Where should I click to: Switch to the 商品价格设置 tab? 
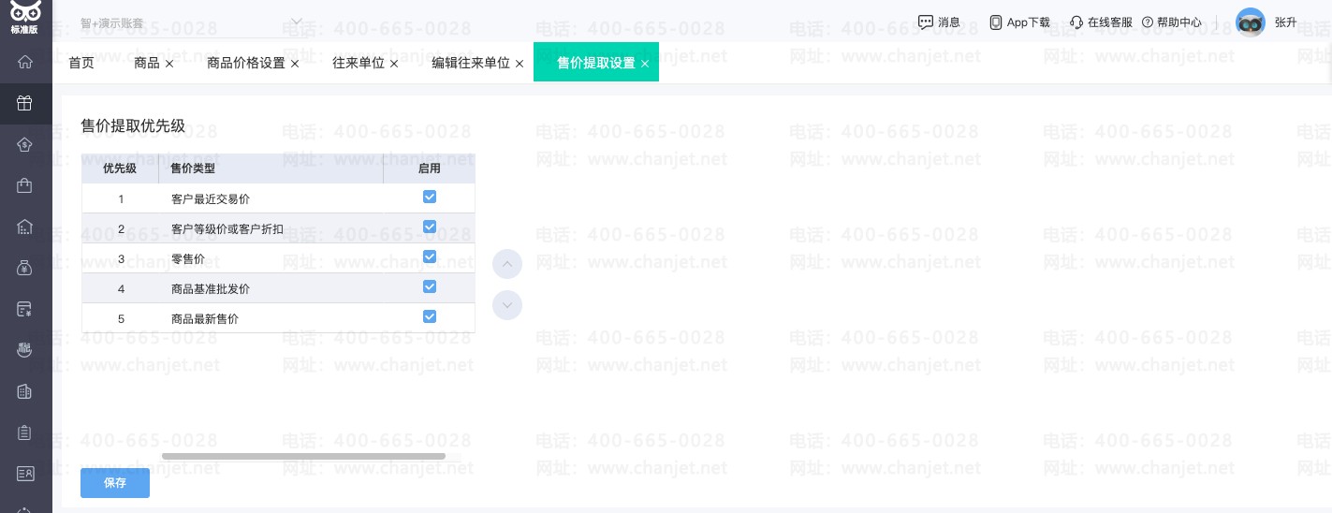[x=246, y=63]
